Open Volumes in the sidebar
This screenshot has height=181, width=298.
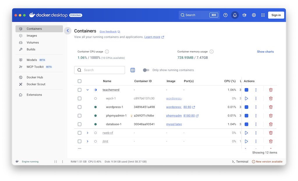[x=39, y=43]
